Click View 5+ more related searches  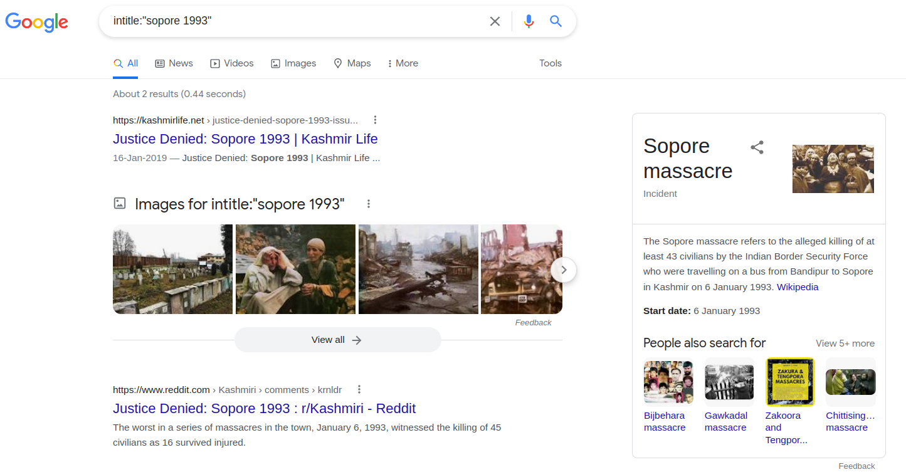point(845,344)
